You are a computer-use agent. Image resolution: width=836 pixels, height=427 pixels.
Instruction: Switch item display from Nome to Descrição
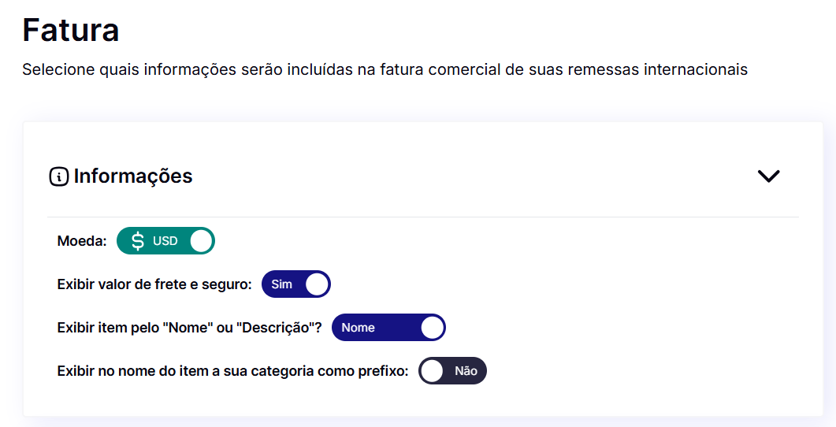click(x=388, y=328)
